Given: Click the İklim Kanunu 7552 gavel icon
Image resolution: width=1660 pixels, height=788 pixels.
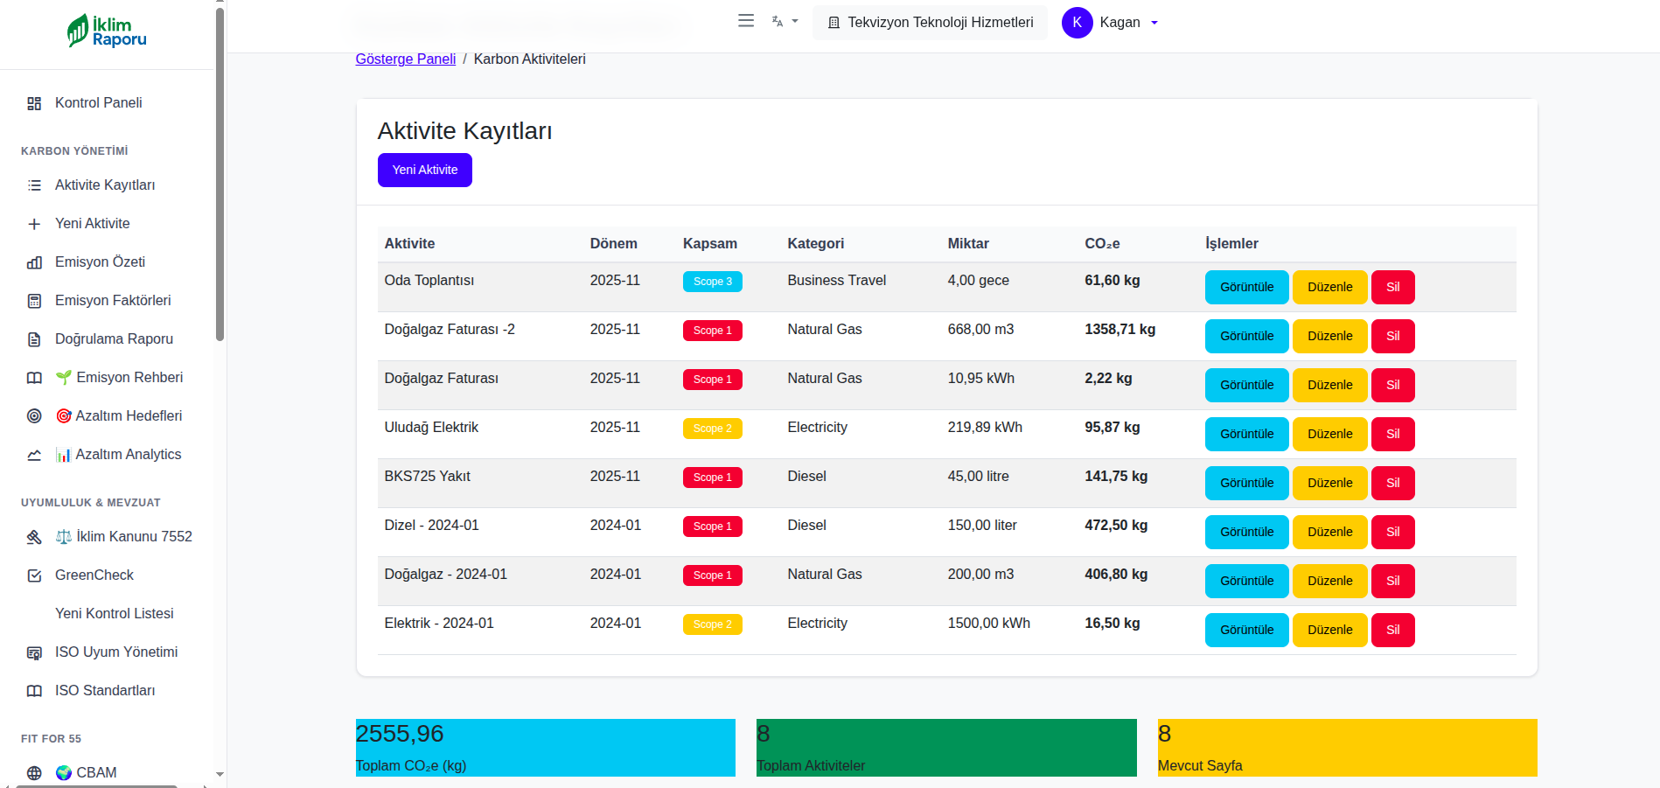Looking at the screenshot, I should coord(34,537).
